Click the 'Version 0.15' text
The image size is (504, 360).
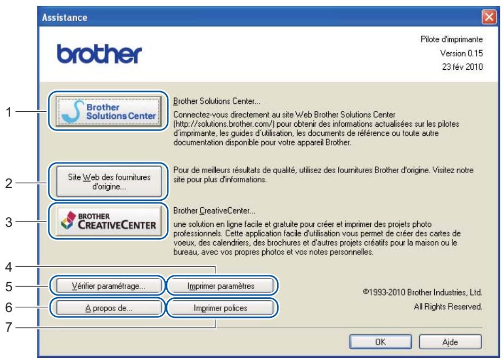coord(461,53)
